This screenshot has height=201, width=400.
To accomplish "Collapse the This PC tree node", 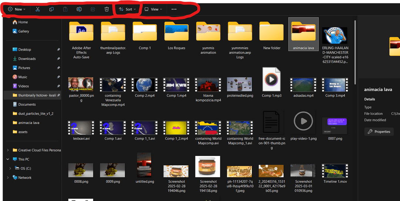I will (x=8, y=159).
